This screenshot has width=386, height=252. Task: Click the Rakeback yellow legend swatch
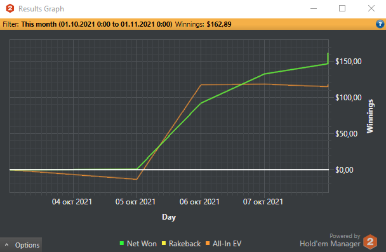tap(164, 243)
